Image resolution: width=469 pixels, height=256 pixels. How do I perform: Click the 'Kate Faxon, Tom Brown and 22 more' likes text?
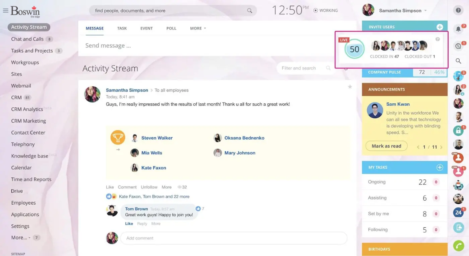[154, 196]
